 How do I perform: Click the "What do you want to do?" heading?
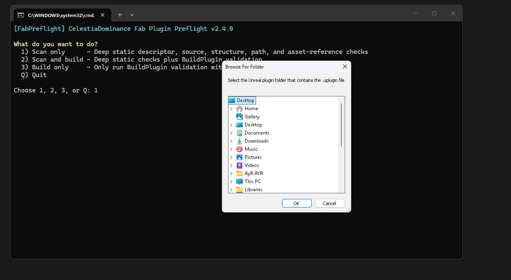pyautogui.click(x=56, y=44)
